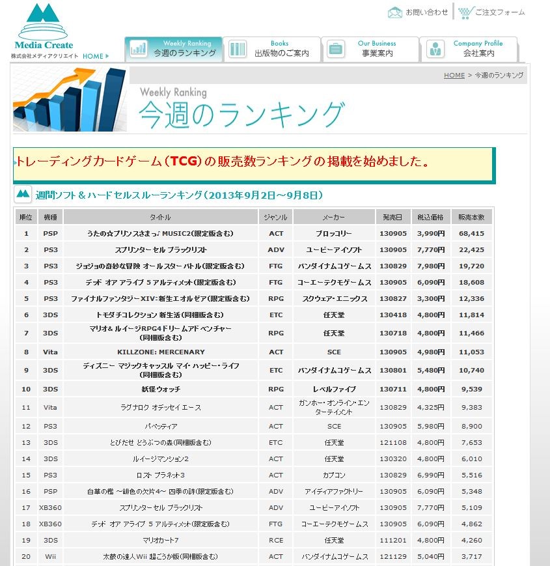
Task: Click the 週間ソフト＆ハード セルスルーランキング heading
Action: (179, 195)
